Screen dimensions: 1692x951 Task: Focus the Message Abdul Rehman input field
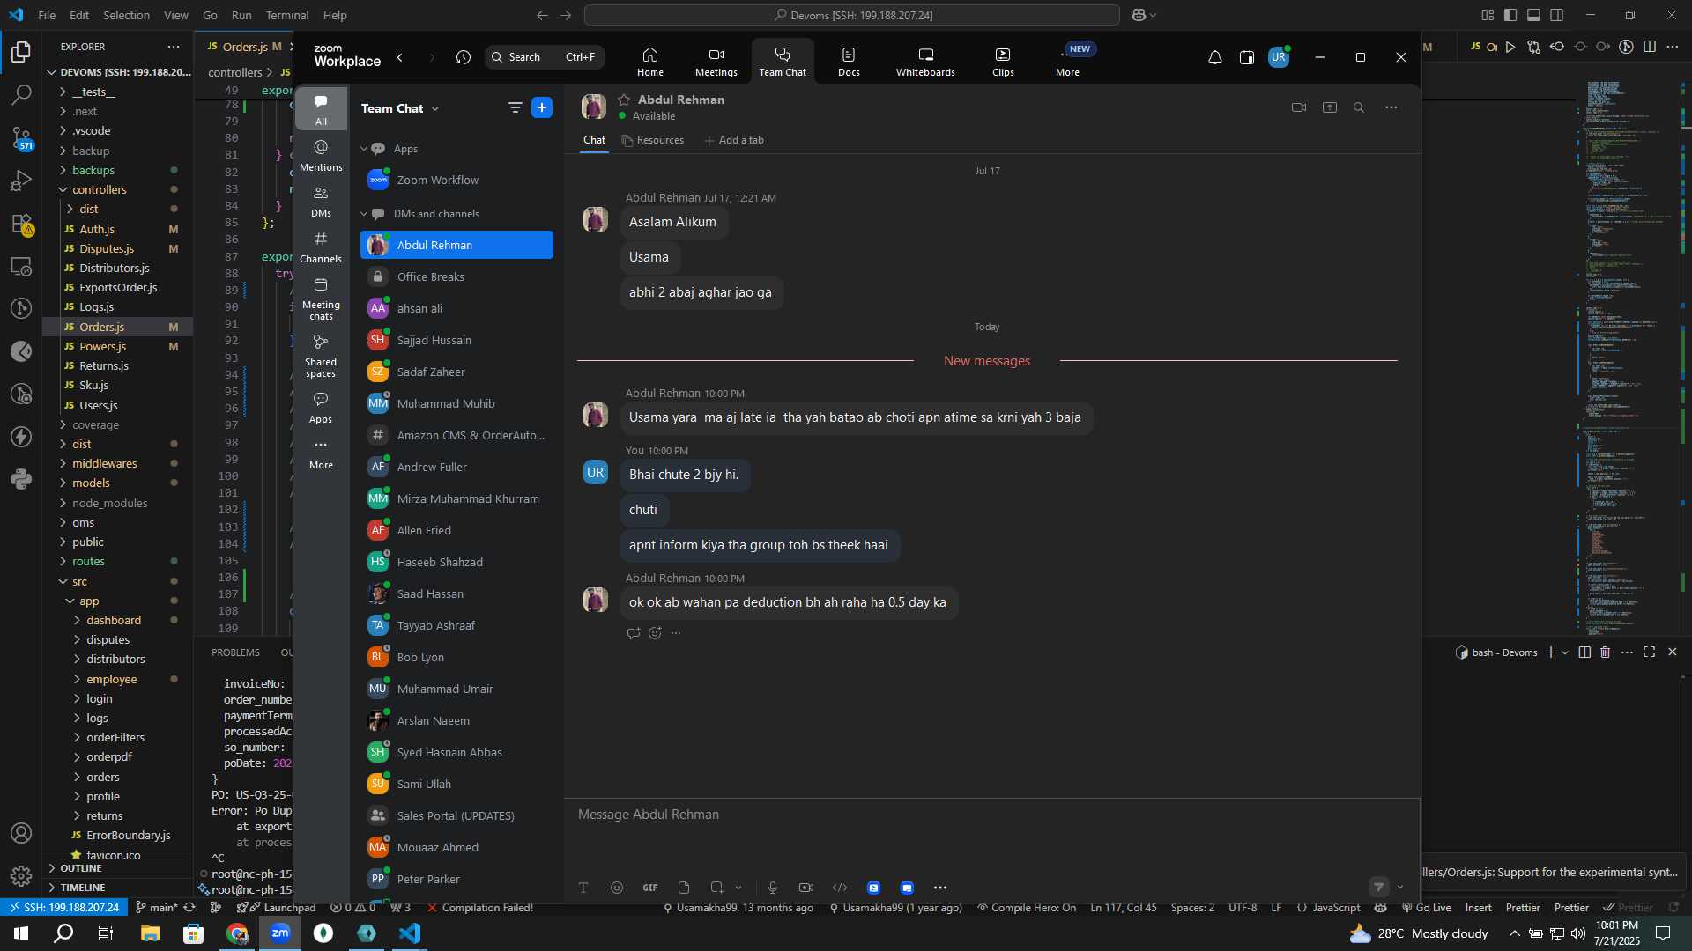991,815
